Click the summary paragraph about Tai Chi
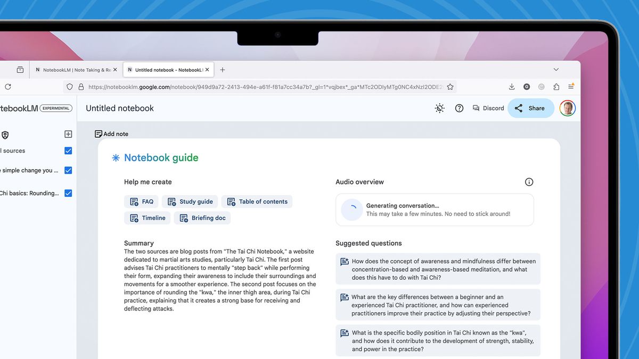The image size is (639, 359). pyautogui.click(x=220, y=280)
